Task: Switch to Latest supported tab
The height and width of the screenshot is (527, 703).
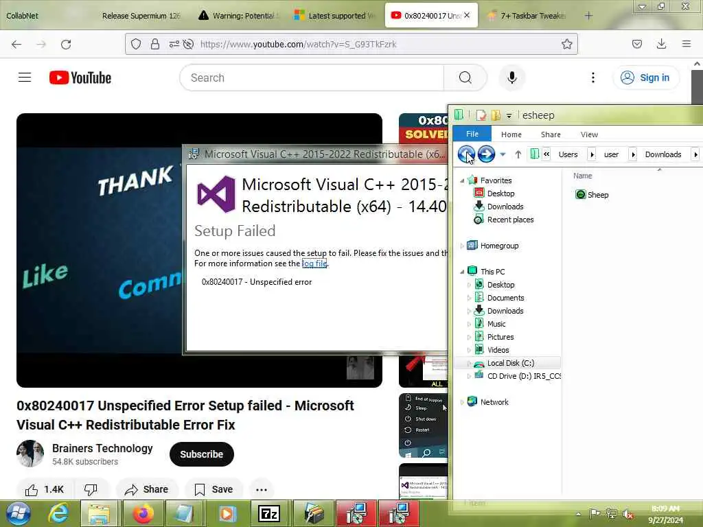Action: [x=335, y=16]
